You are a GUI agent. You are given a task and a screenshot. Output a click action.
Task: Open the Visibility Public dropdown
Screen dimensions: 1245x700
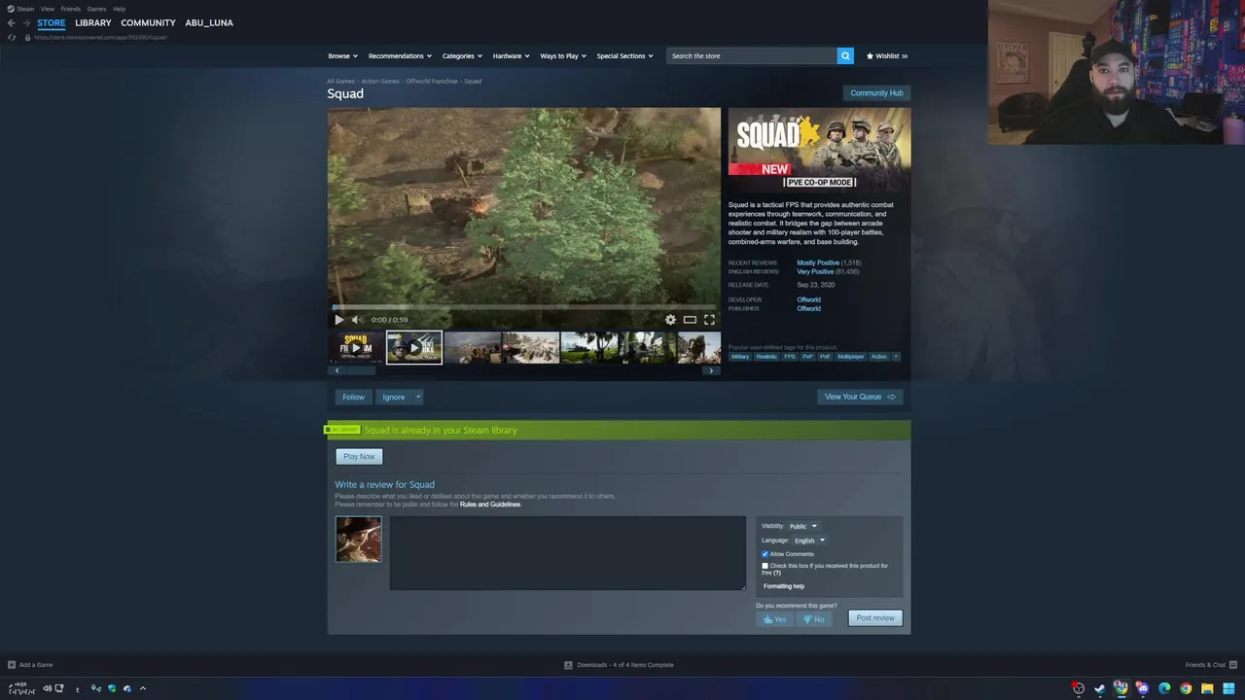coord(803,526)
